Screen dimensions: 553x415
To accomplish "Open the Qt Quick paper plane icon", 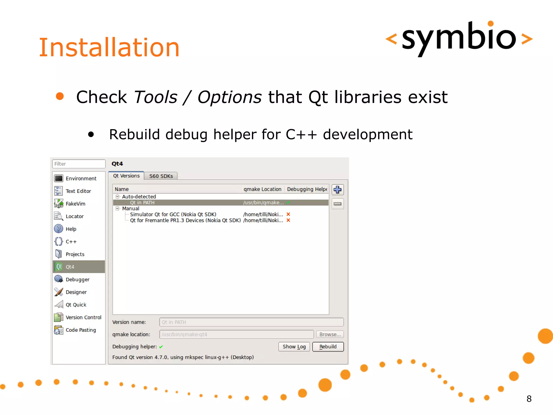I will point(59,304).
